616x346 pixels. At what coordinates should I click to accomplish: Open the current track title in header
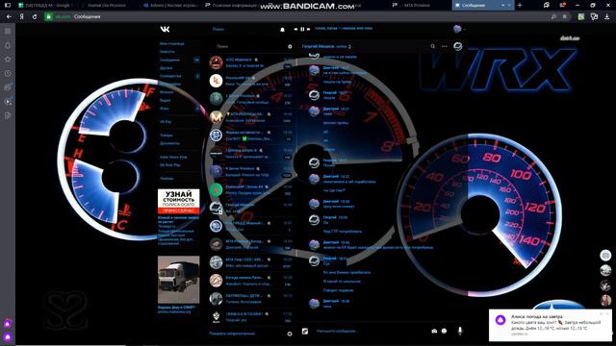[x=344, y=28]
